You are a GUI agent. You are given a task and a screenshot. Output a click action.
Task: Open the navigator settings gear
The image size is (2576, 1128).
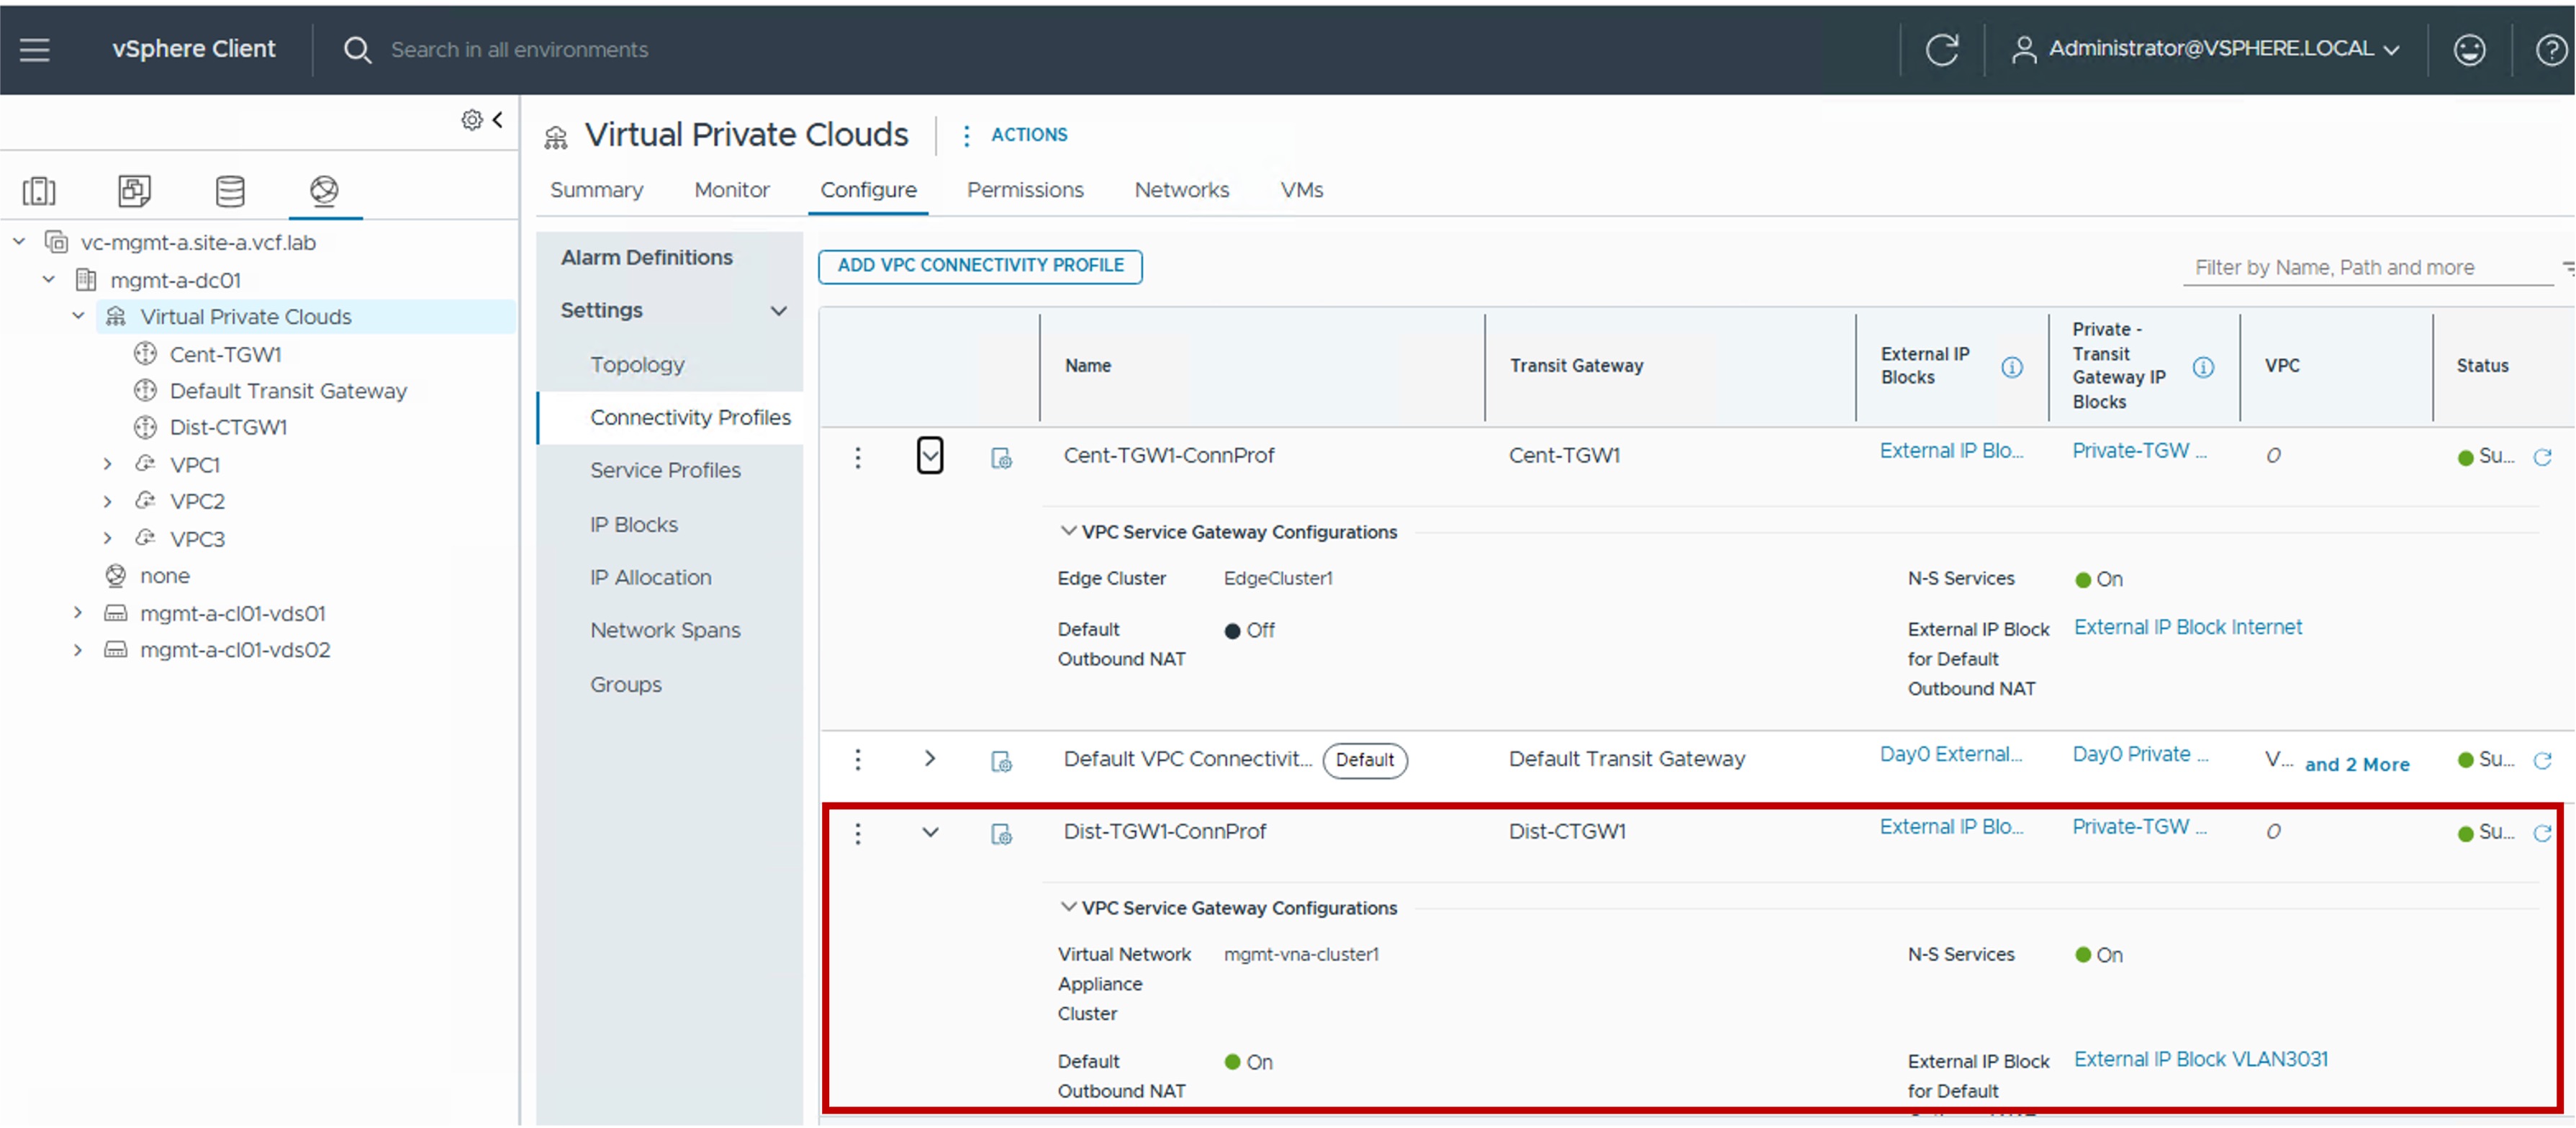point(471,120)
